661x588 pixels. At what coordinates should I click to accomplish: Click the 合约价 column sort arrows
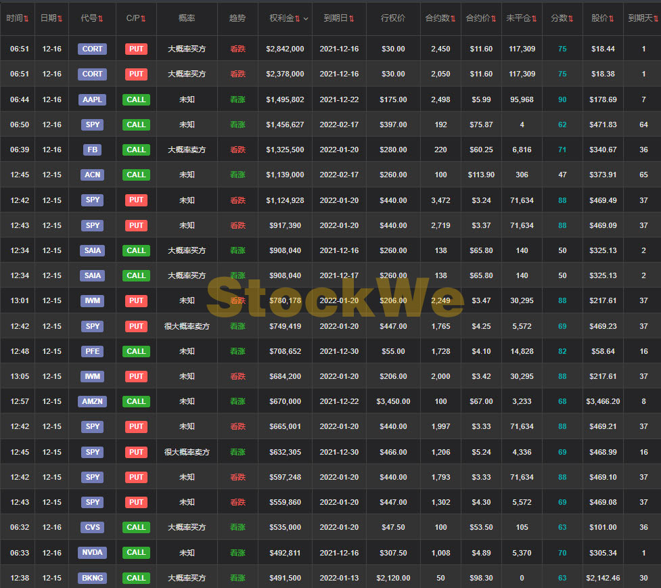pyautogui.click(x=494, y=18)
